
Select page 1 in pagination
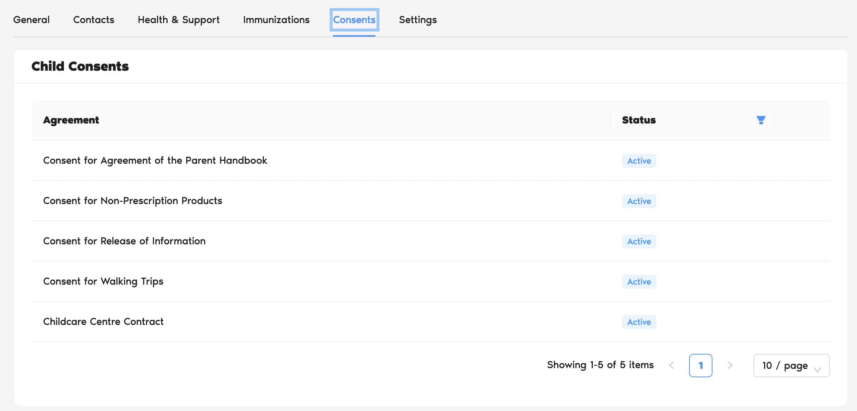(700, 366)
